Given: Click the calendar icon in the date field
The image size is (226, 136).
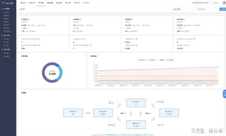Looking at the screenshot, I should [197, 9].
